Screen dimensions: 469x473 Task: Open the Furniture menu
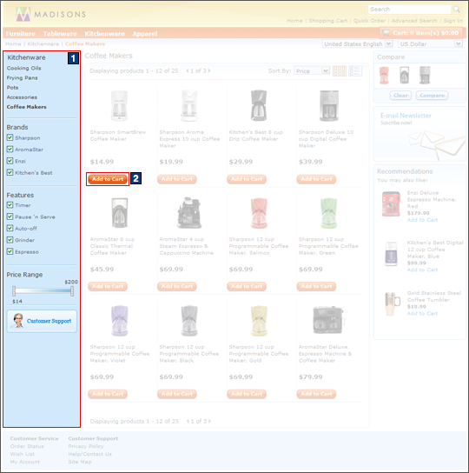coord(21,34)
